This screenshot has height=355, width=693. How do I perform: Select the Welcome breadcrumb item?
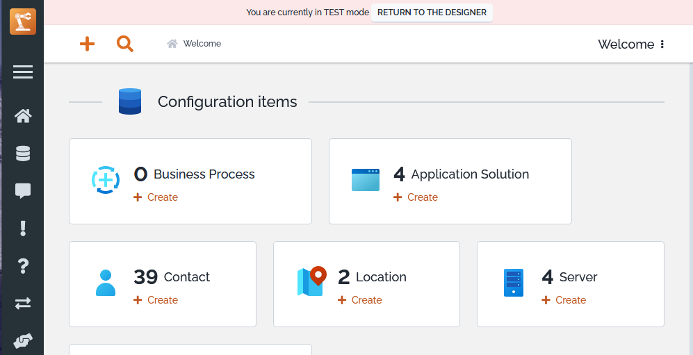(202, 44)
